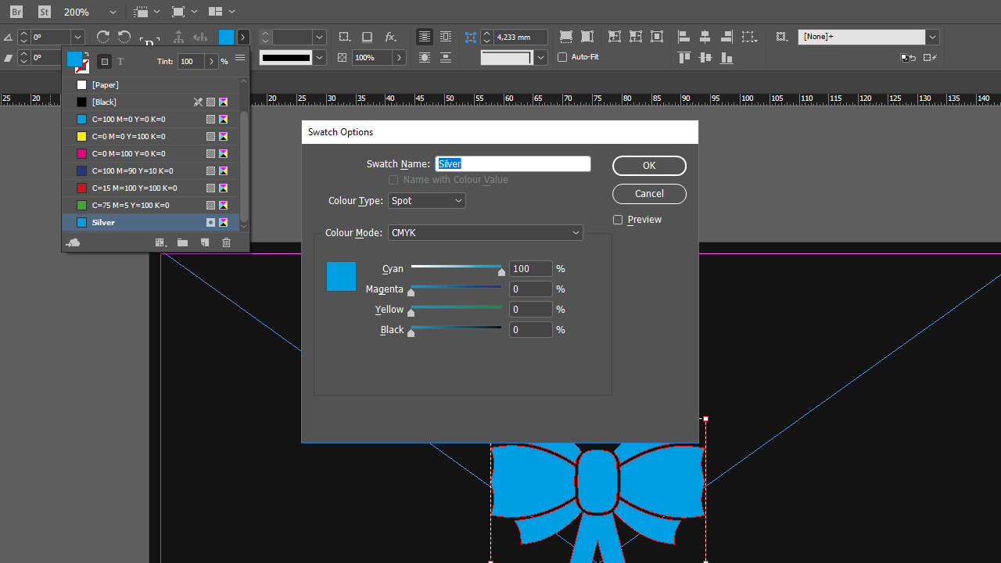Image resolution: width=1001 pixels, height=563 pixels.
Task: Open the swatches panel hamburger menu
Action: click(240, 59)
